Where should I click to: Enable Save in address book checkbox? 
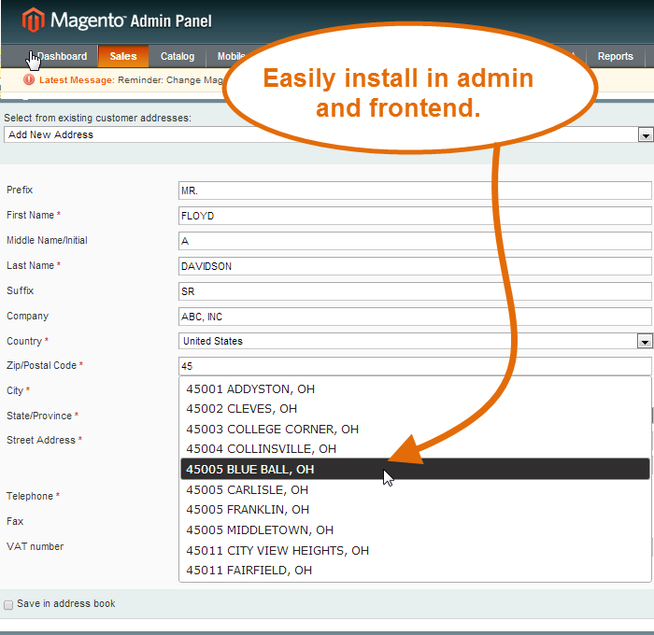pyautogui.click(x=8, y=604)
